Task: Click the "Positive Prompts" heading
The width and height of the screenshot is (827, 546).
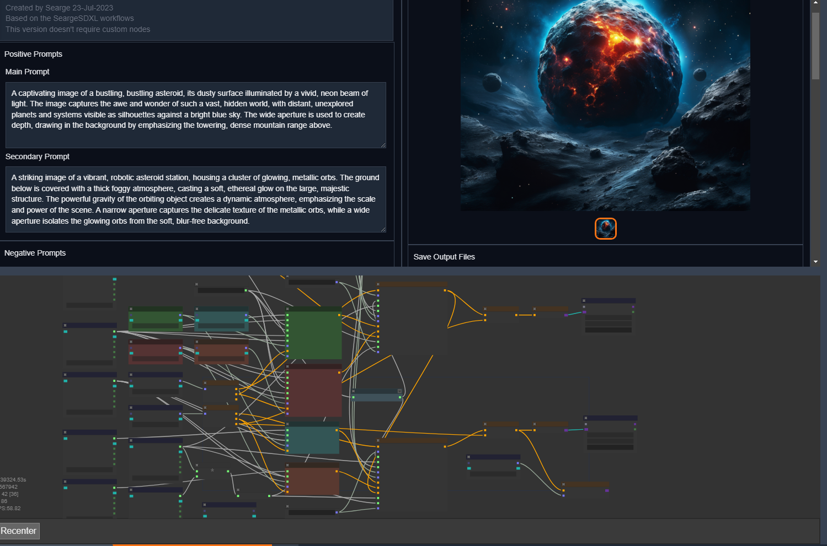Action: pos(33,54)
